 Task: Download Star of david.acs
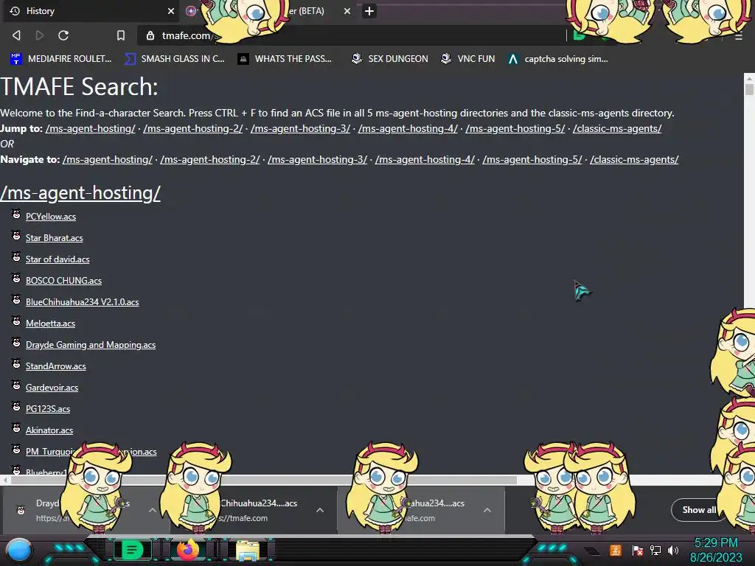point(58,259)
